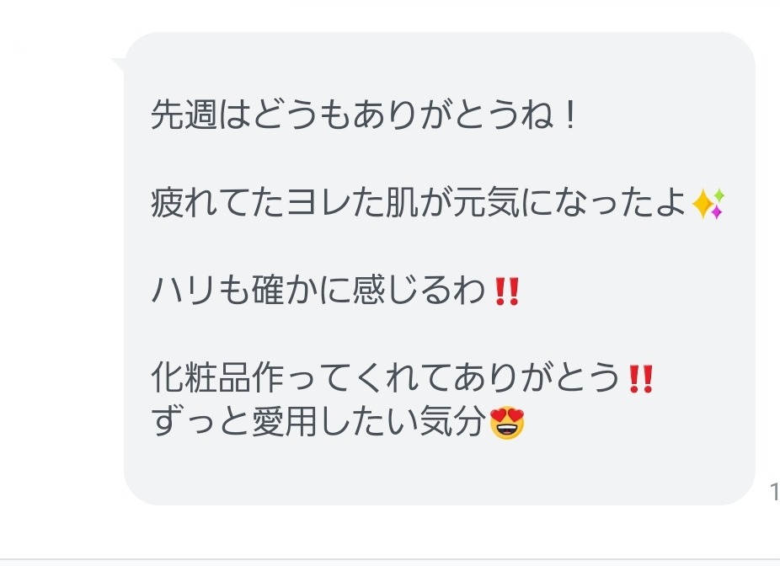Select the line starting with ずっと愛用
Image resolution: width=780 pixels, height=566 pixels.
338,422
